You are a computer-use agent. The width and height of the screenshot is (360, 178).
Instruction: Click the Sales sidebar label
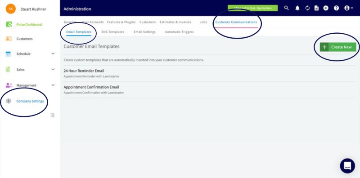(20, 70)
